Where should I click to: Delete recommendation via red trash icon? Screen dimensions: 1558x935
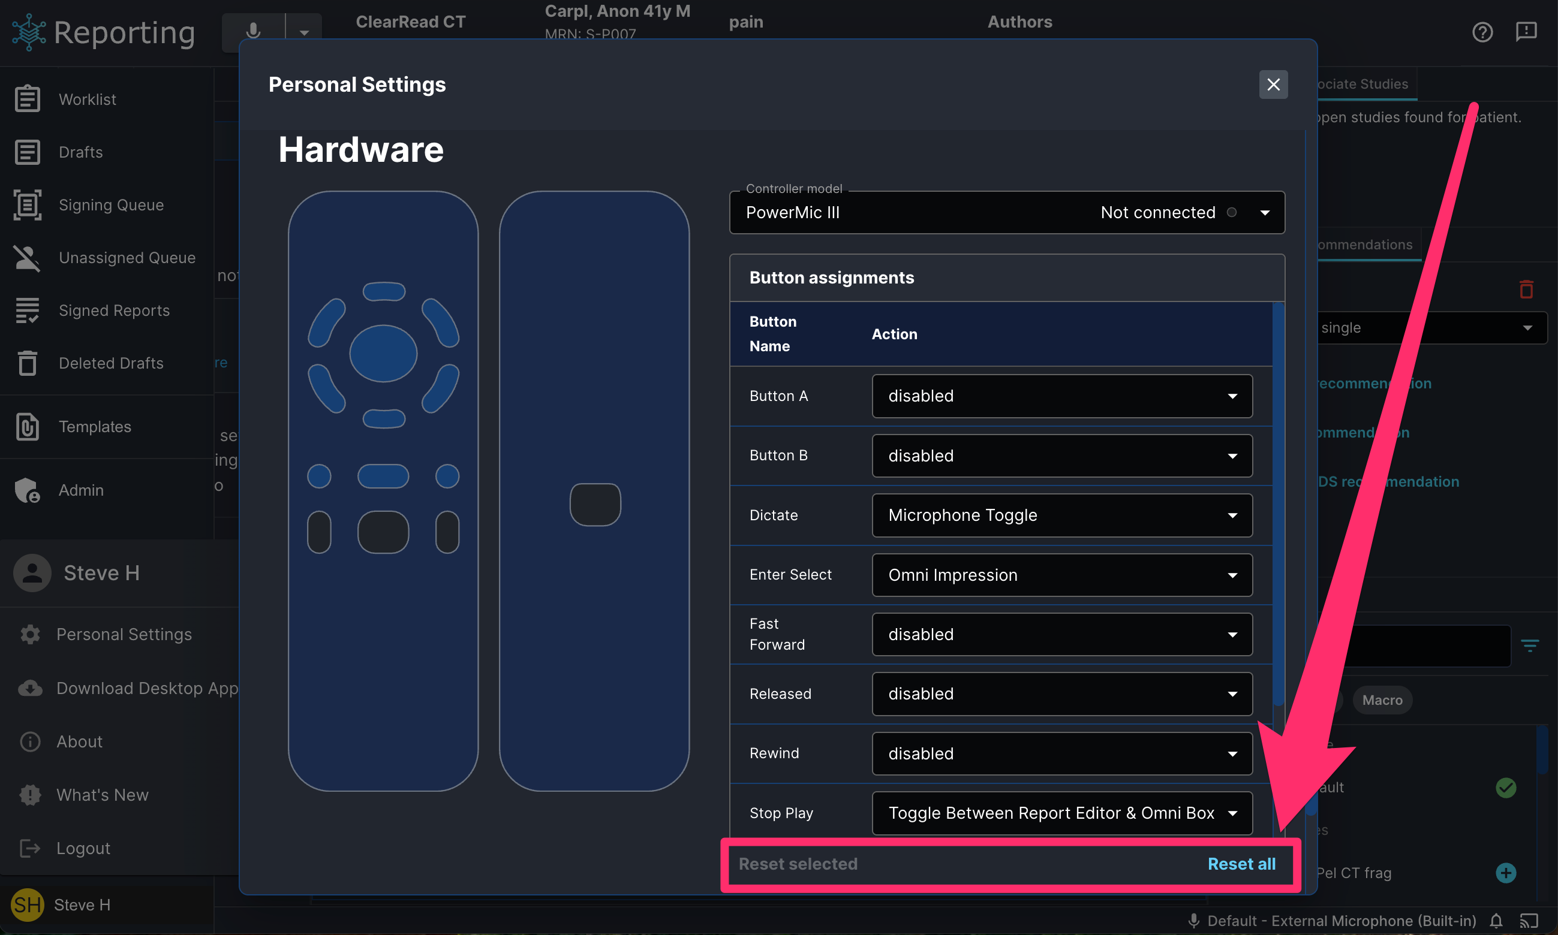tap(1526, 289)
